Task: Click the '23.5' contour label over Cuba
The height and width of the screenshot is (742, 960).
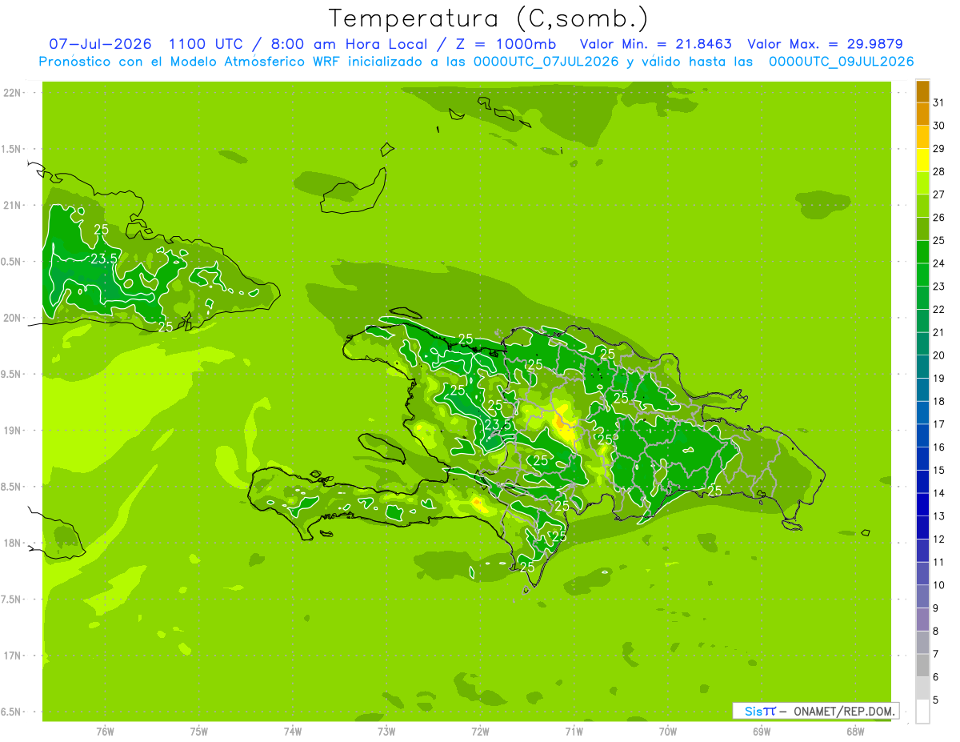Action: coord(104,259)
